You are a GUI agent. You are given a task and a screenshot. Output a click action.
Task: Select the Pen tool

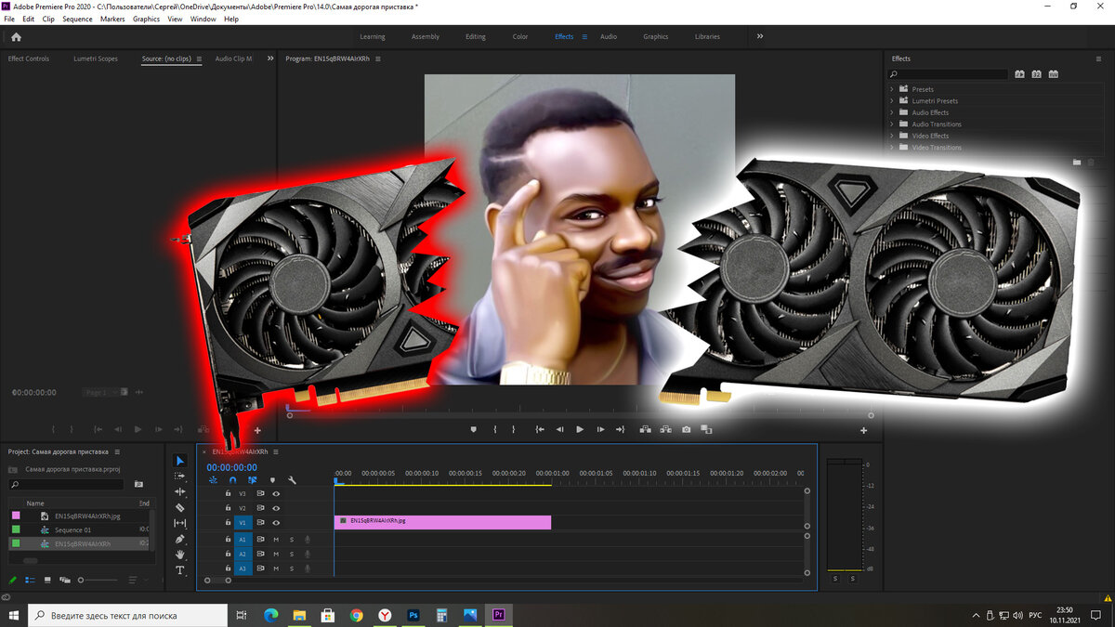click(180, 540)
